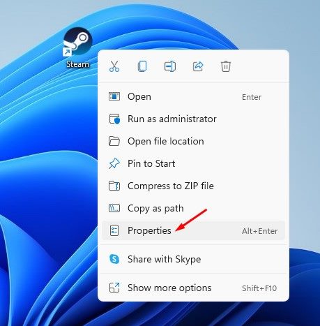Choose Open from the context menu
This screenshot has width=320, height=326.
(x=193, y=96)
